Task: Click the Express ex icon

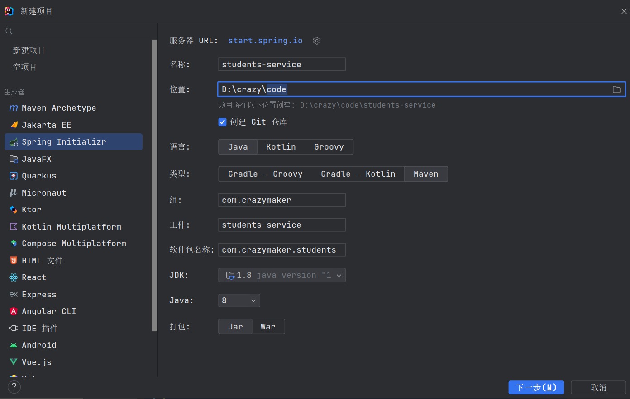Action: click(x=14, y=294)
